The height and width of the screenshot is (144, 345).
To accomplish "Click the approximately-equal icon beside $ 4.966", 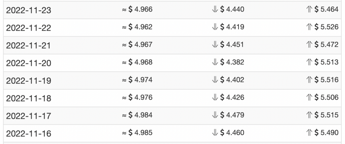I will coord(124,10).
